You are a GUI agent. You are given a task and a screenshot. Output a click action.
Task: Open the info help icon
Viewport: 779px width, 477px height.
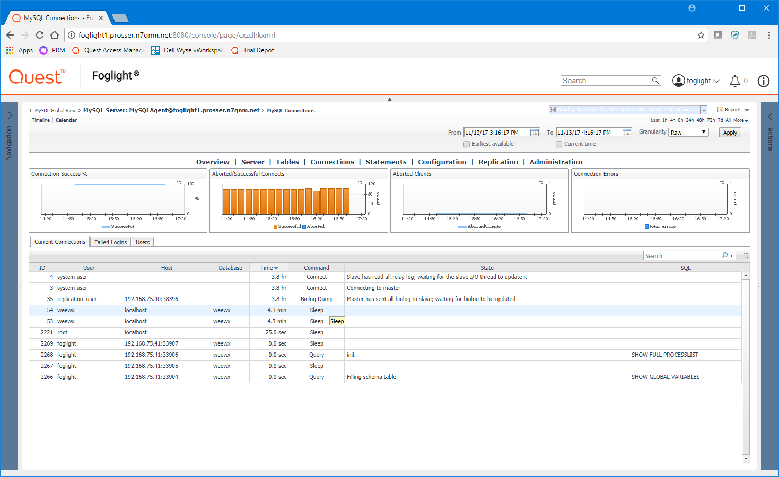pyautogui.click(x=764, y=81)
